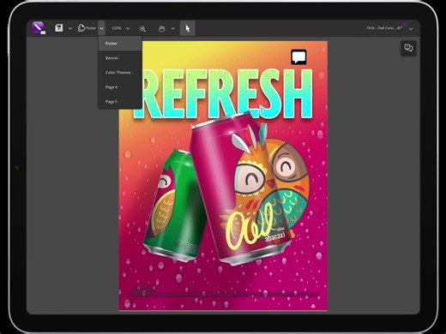Choose Banner in the page list

click(x=120, y=58)
